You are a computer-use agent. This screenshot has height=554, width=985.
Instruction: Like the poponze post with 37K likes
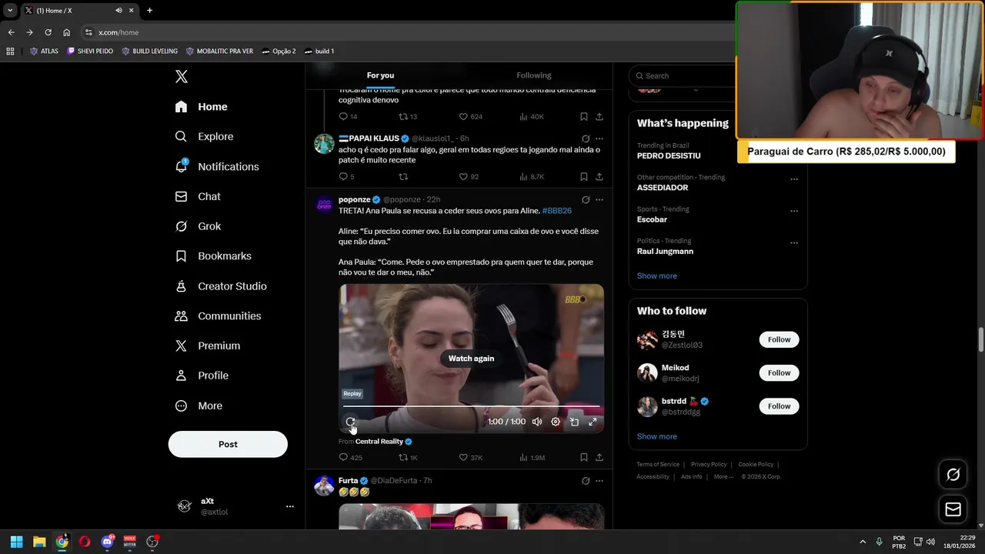470,457
